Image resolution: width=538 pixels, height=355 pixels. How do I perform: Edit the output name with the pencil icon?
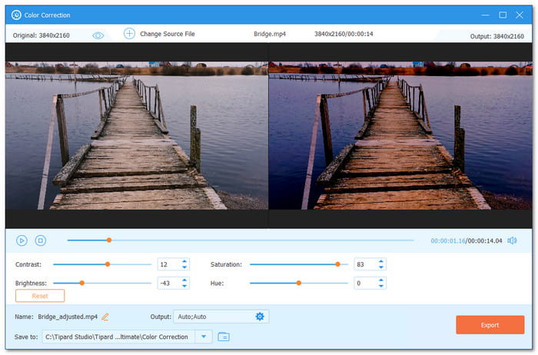105,317
